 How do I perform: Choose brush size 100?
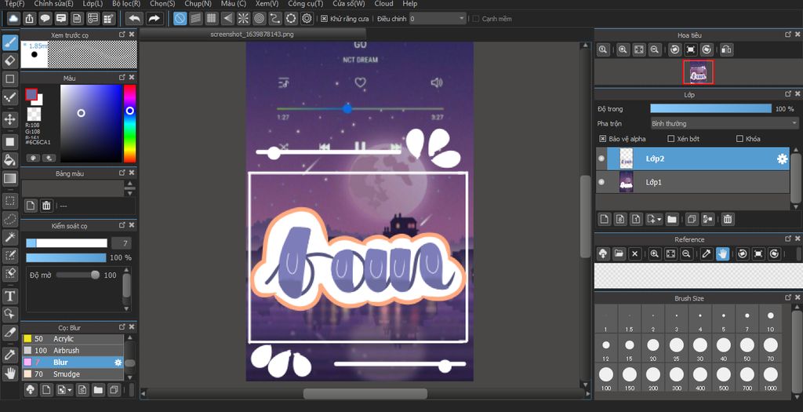(x=606, y=377)
